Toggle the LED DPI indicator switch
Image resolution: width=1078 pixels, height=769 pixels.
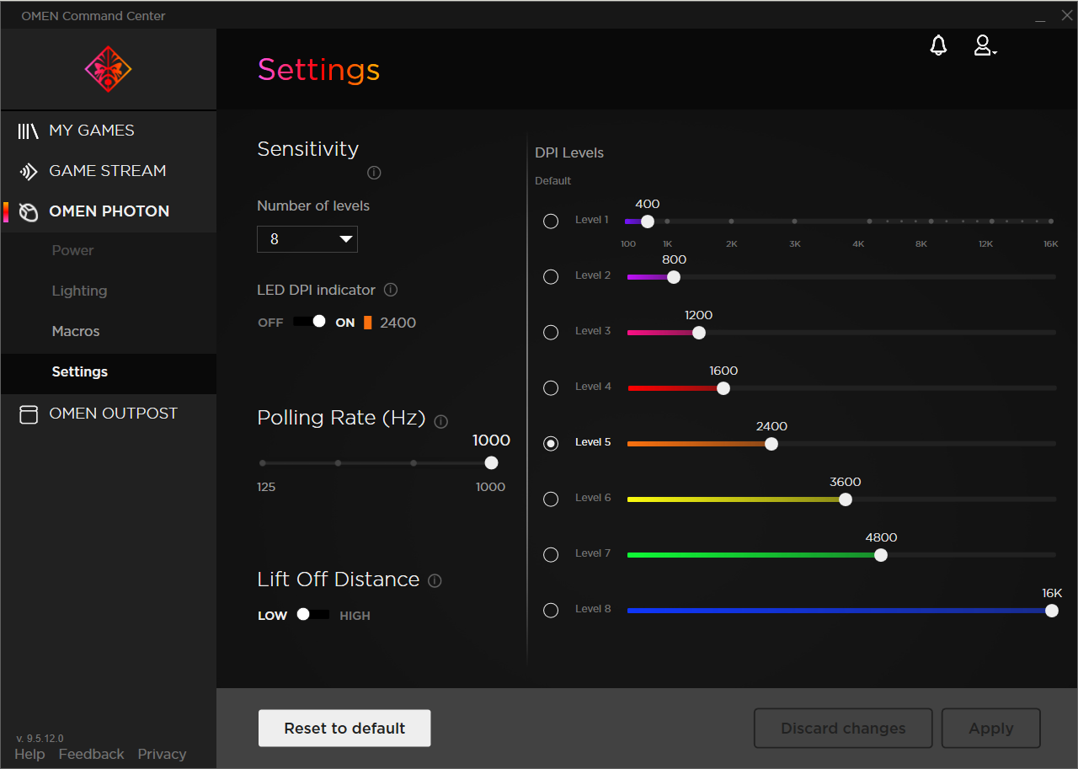[310, 321]
